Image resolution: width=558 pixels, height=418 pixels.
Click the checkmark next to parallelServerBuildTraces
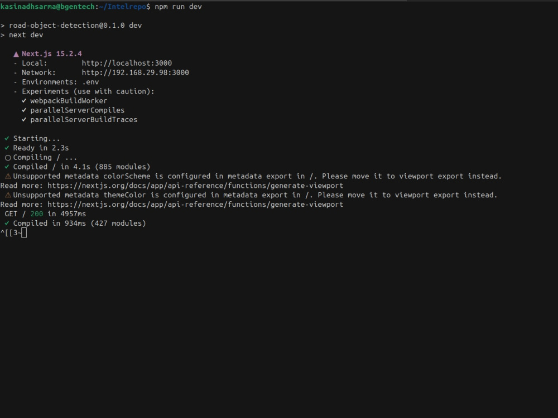tap(24, 119)
